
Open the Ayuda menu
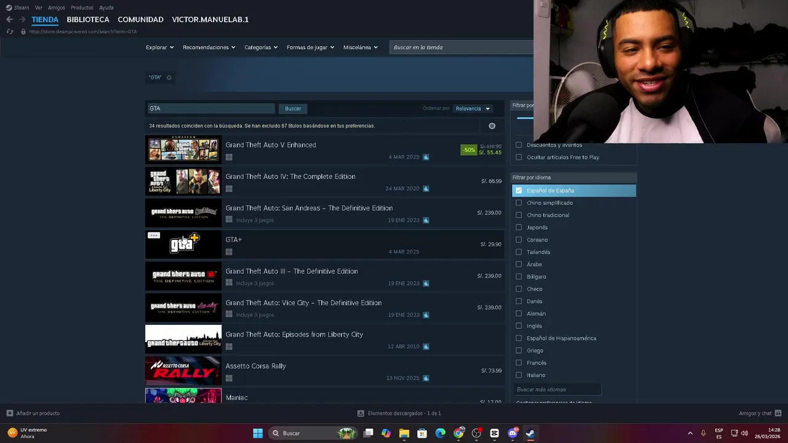106,7
